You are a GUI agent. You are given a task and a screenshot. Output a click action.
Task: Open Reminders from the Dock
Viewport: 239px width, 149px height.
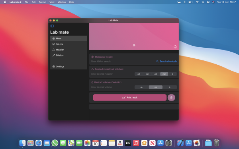[104, 143]
